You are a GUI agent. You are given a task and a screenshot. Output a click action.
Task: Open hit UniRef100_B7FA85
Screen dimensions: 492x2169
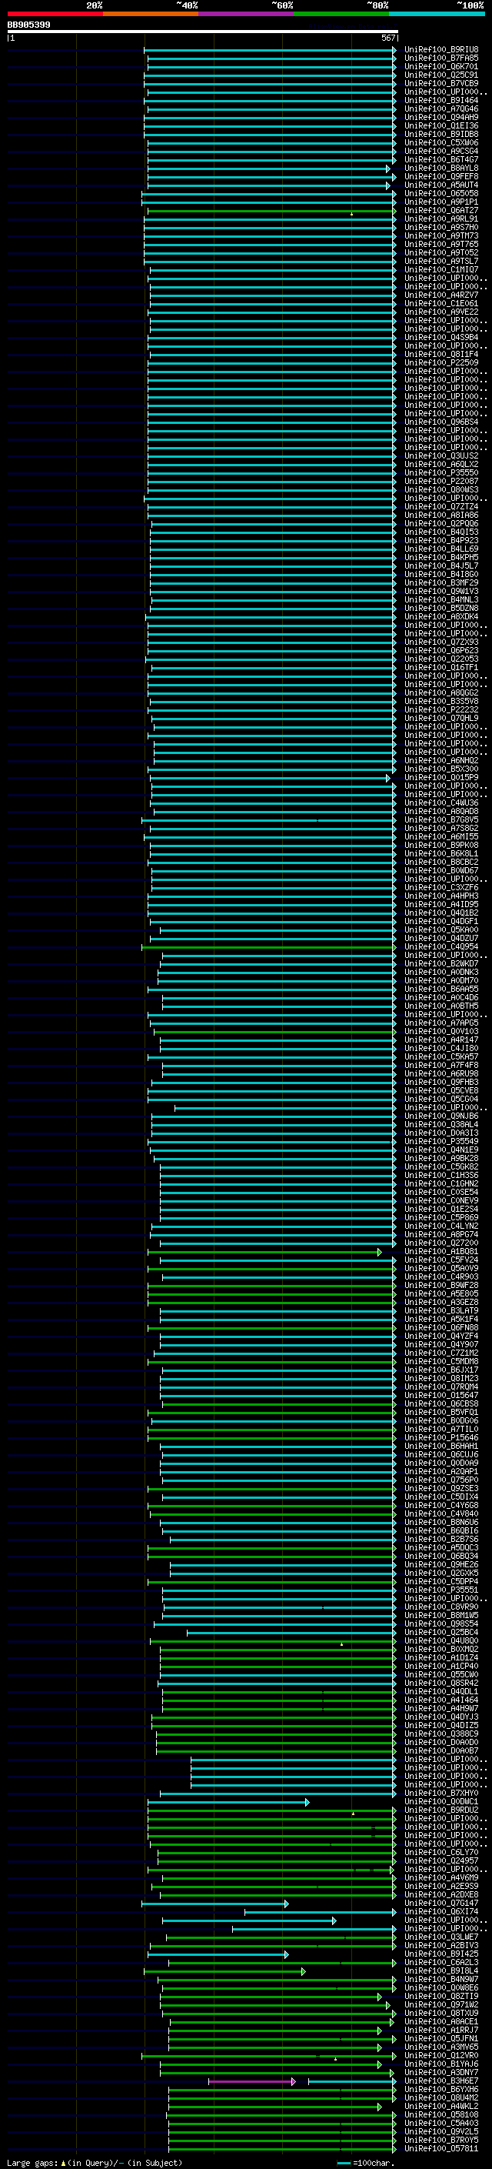point(440,58)
